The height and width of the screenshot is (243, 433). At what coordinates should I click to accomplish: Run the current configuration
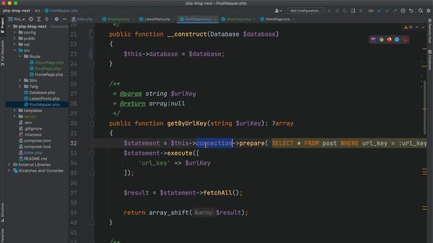[329, 11]
